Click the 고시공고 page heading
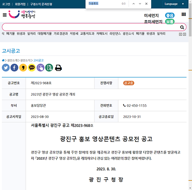Viewport: 192px width, 190px height. pos(11,51)
